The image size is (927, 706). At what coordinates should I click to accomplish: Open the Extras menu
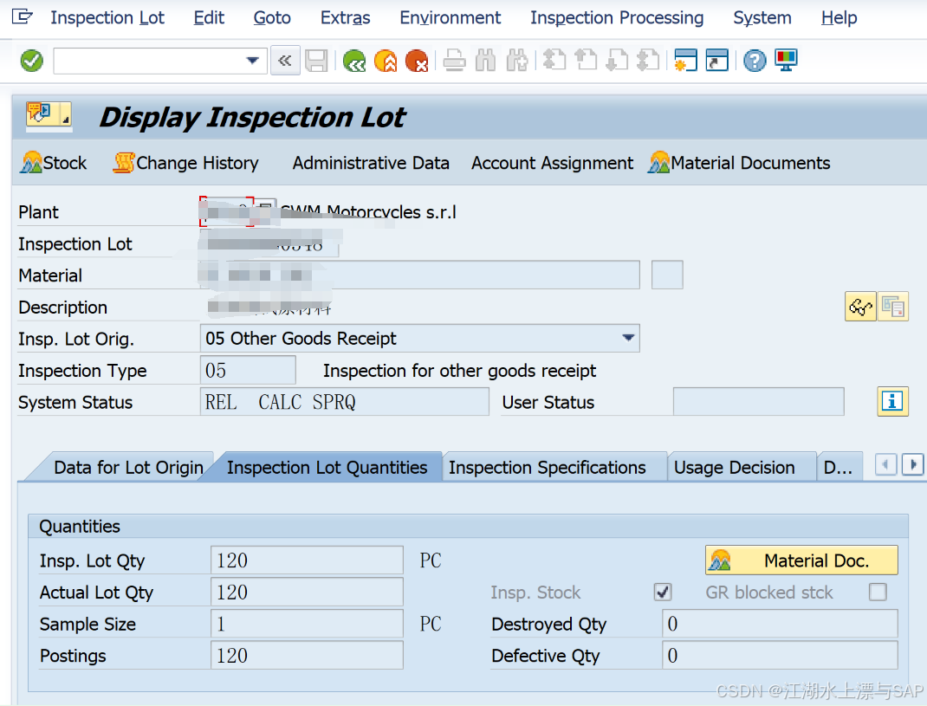346,17
